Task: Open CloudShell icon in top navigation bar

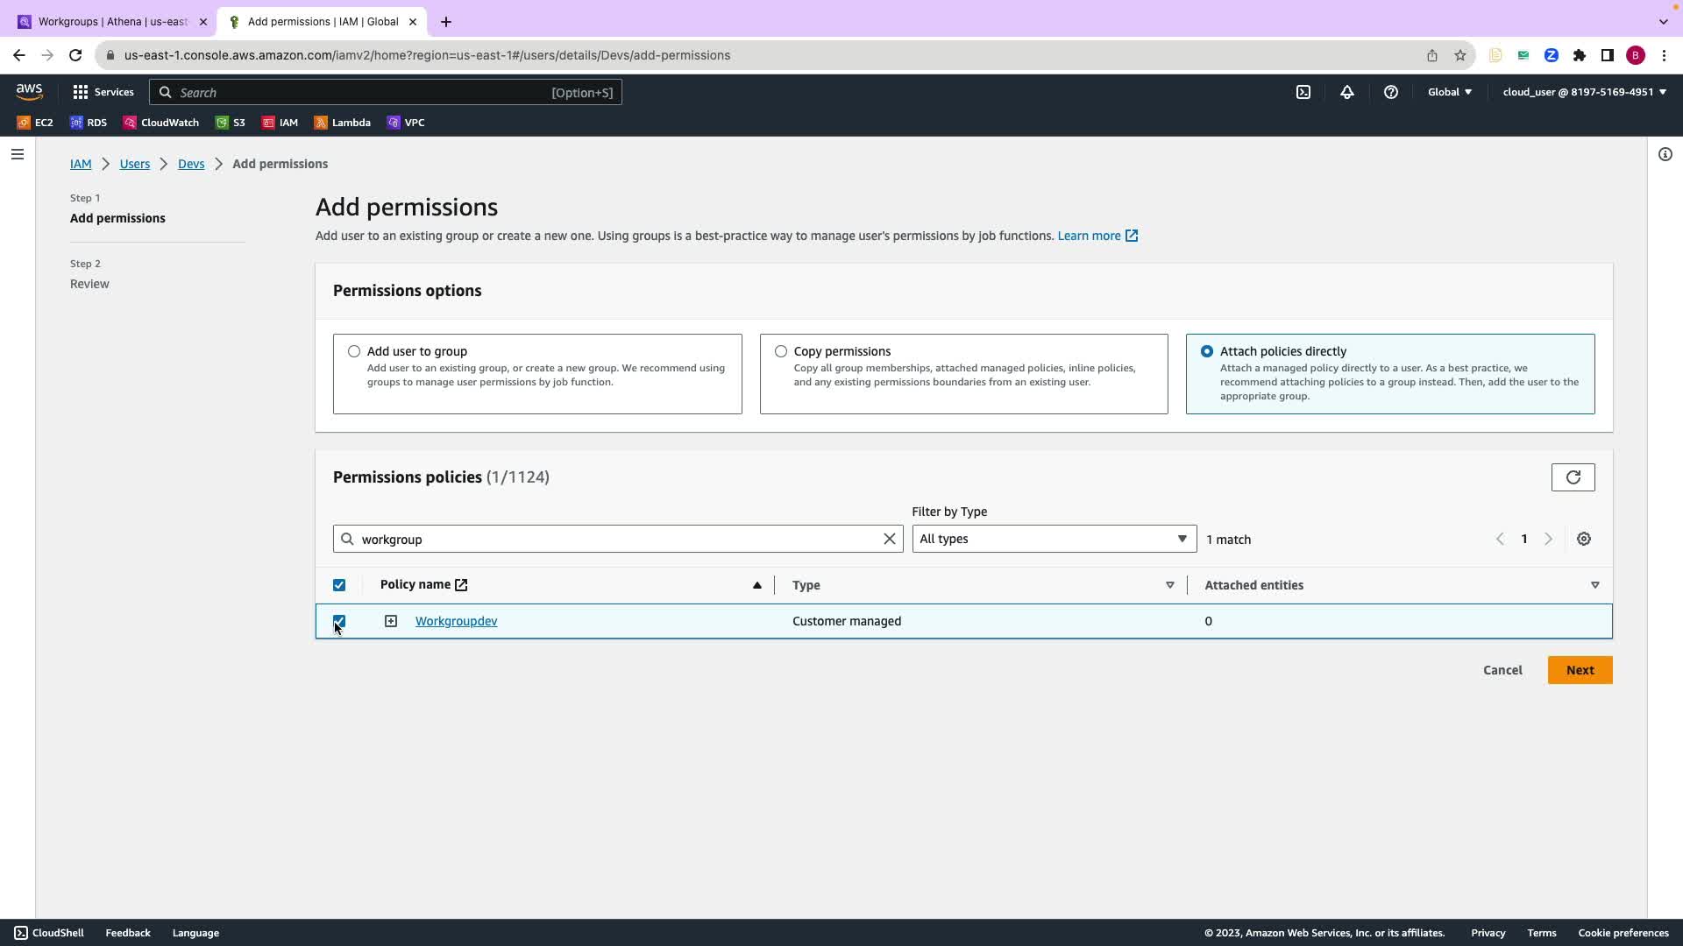Action: tap(1303, 92)
